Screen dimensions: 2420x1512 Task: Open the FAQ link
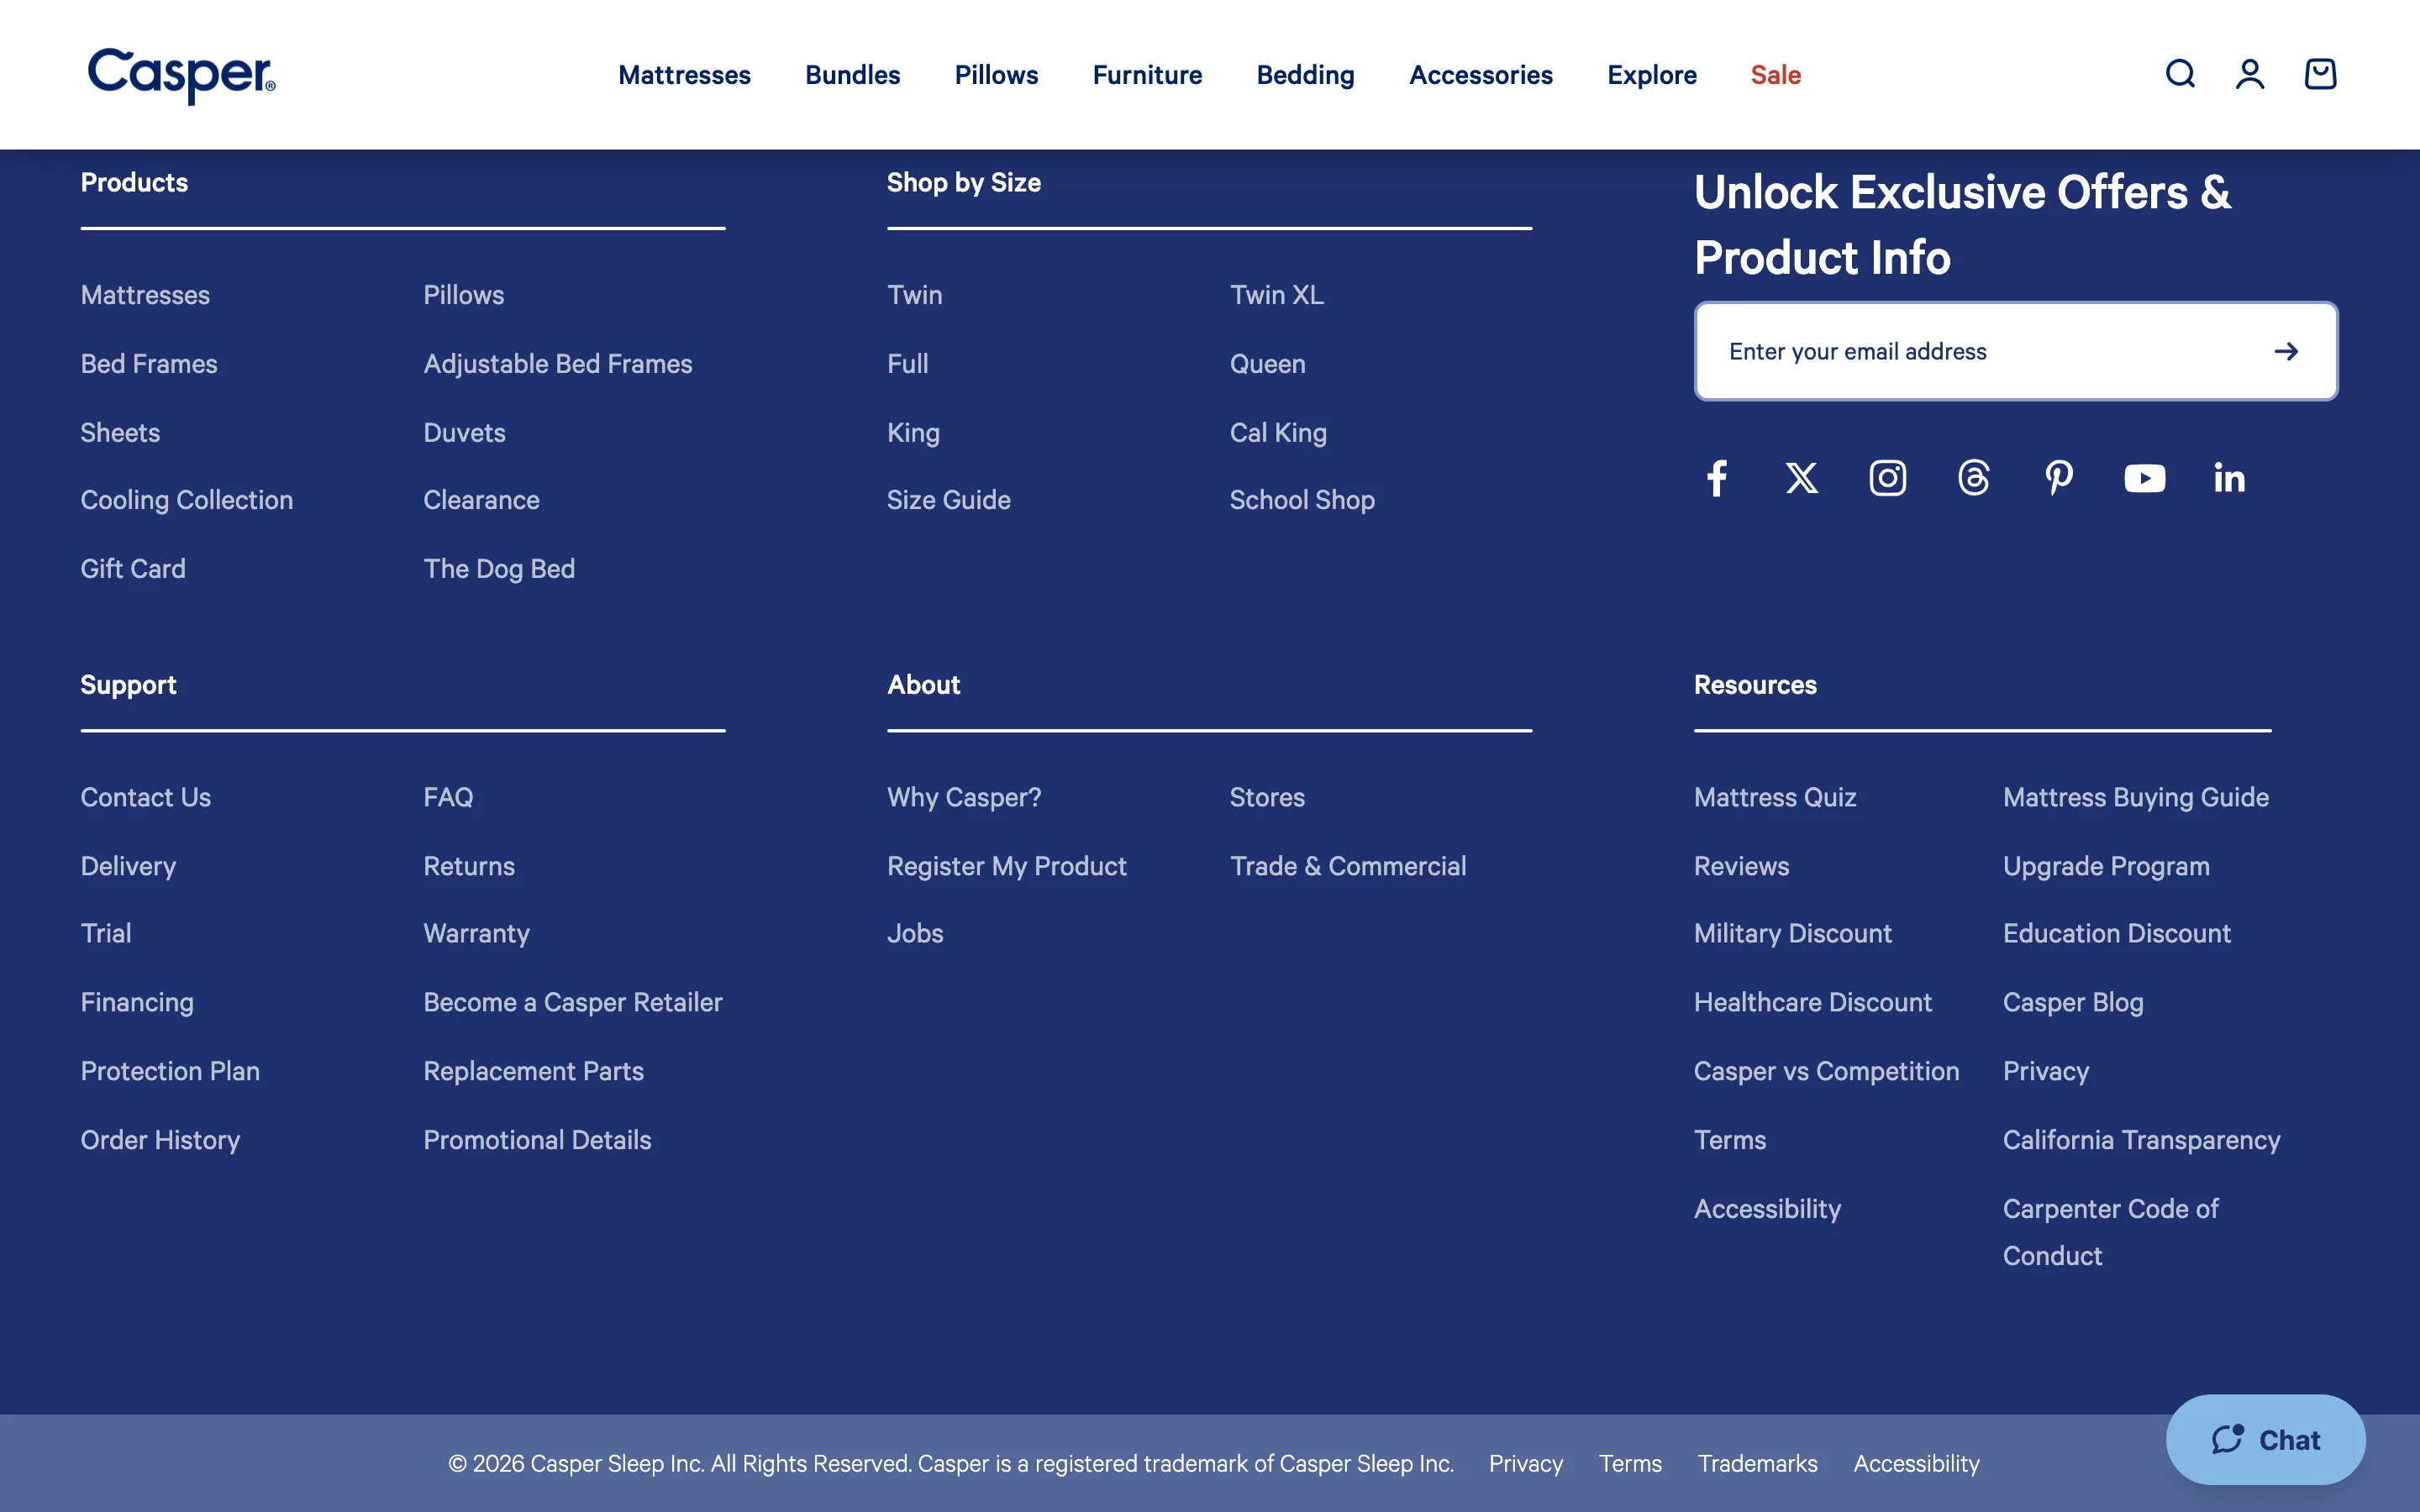click(448, 797)
